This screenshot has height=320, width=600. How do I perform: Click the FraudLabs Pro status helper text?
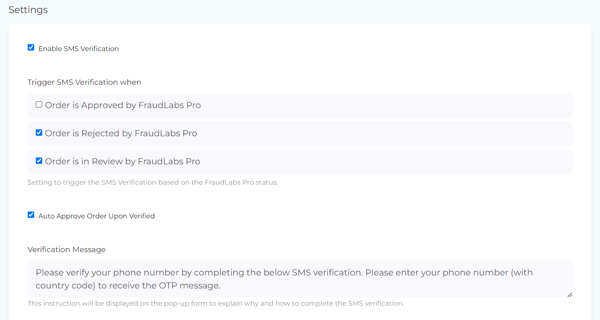(153, 182)
